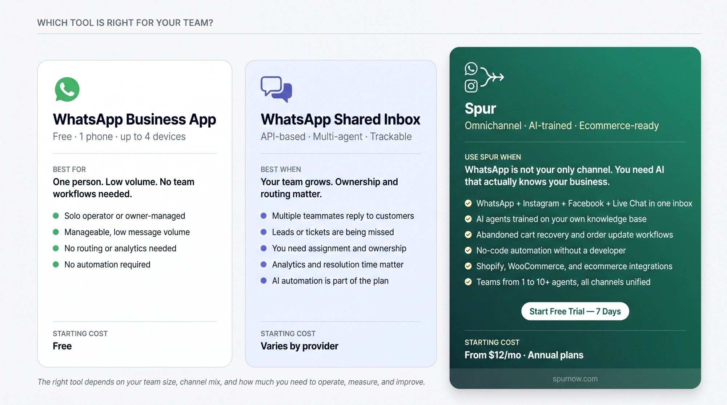Image resolution: width=727 pixels, height=405 pixels.
Task: Click 'Leads or tickets are being missed' text
Action: [x=333, y=232]
